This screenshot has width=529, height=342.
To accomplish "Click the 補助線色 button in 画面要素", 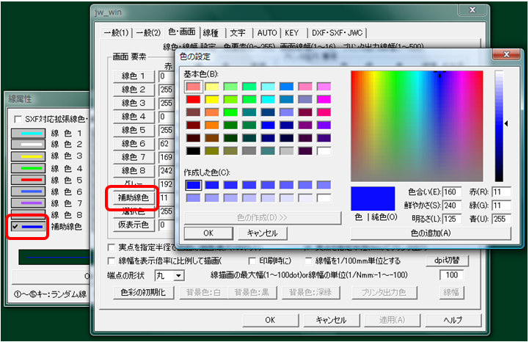I will pyautogui.click(x=133, y=197).
